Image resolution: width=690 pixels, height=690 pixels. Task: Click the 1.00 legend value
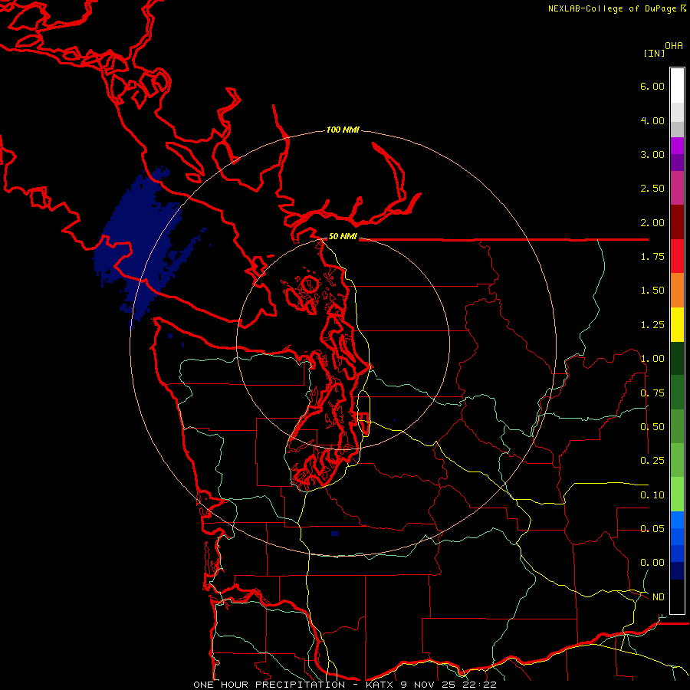tap(652, 359)
